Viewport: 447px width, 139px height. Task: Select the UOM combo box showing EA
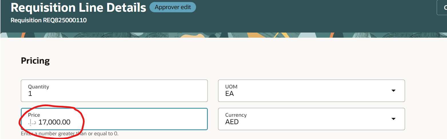pos(311,91)
